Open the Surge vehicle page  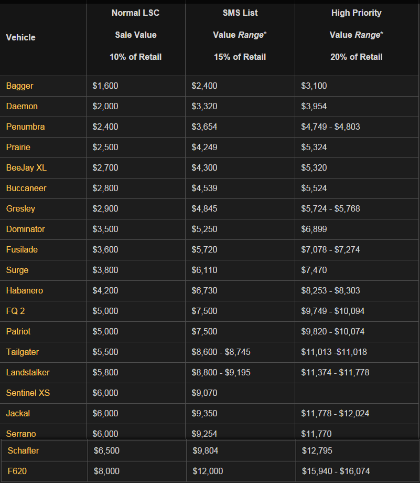(x=17, y=270)
